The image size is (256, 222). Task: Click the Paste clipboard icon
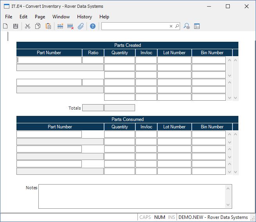pos(48,26)
